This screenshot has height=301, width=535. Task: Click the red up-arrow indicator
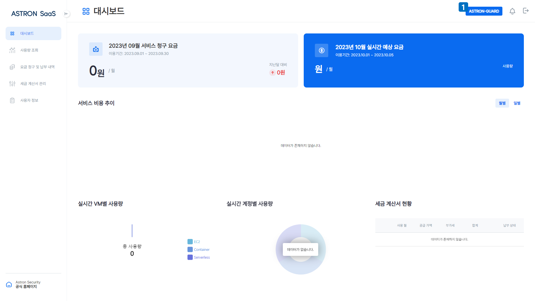[x=273, y=73]
